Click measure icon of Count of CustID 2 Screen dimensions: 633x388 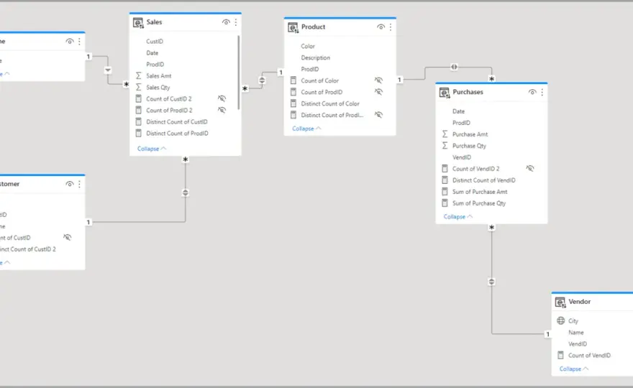pyautogui.click(x=138, y=98)
